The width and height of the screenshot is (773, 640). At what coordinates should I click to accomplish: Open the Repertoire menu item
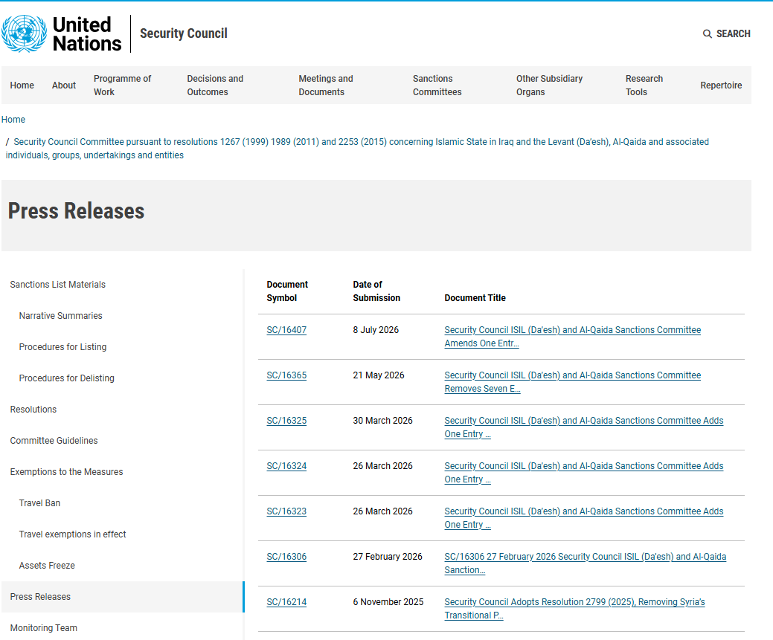click(x=721, y=85)
